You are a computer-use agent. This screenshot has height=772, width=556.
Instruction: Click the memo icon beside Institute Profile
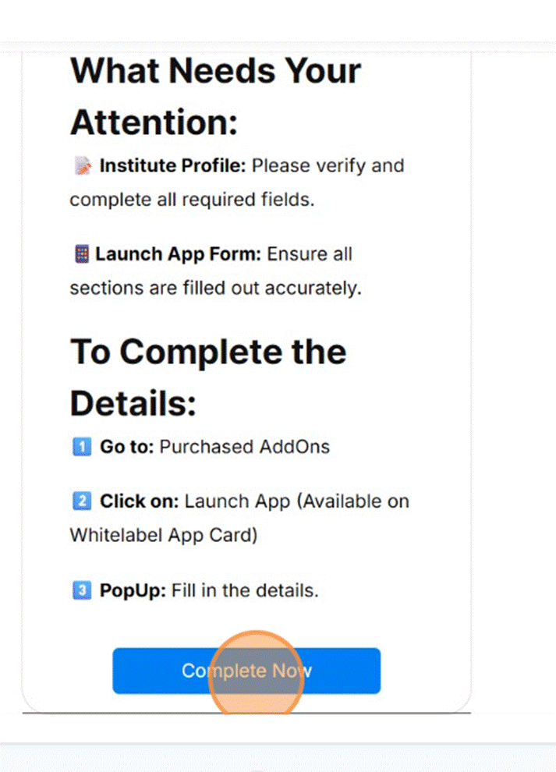[83, 166]
